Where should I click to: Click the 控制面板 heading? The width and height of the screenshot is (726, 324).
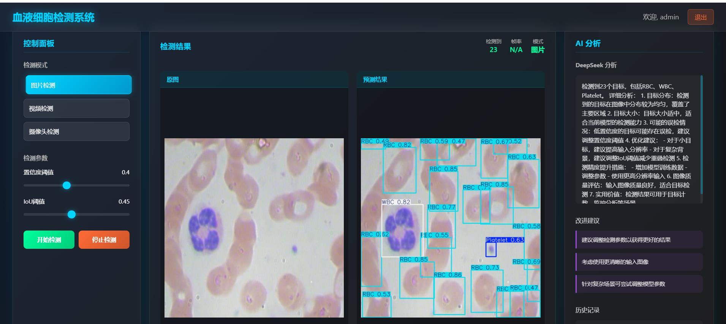[39, 43]
